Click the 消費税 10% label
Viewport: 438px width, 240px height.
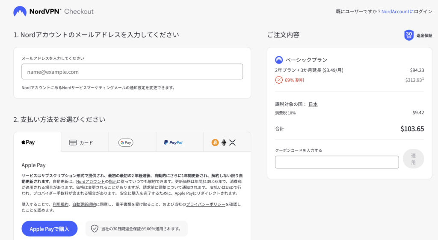[285, 113]
